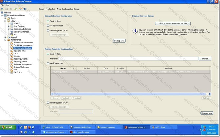
Task: Click the IPS icon in the tree
Action: click(x=11, y=35)
